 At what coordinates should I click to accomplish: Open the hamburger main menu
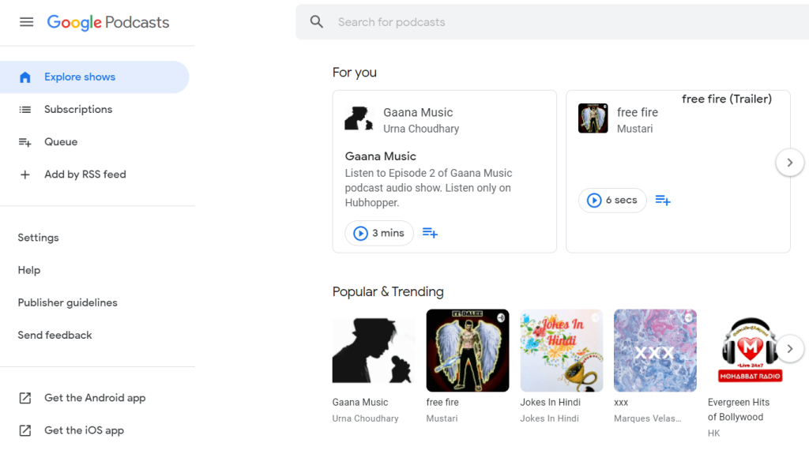pos(26,22)
